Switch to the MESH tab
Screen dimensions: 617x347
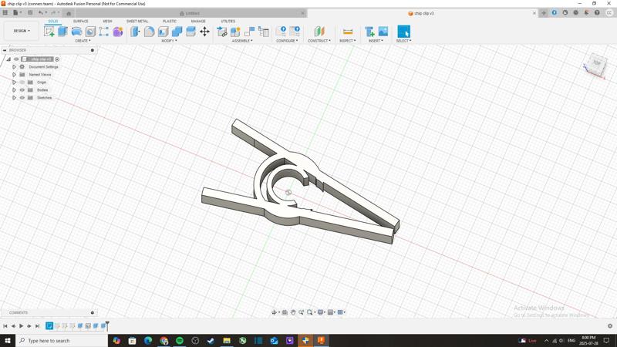(107, 22)
